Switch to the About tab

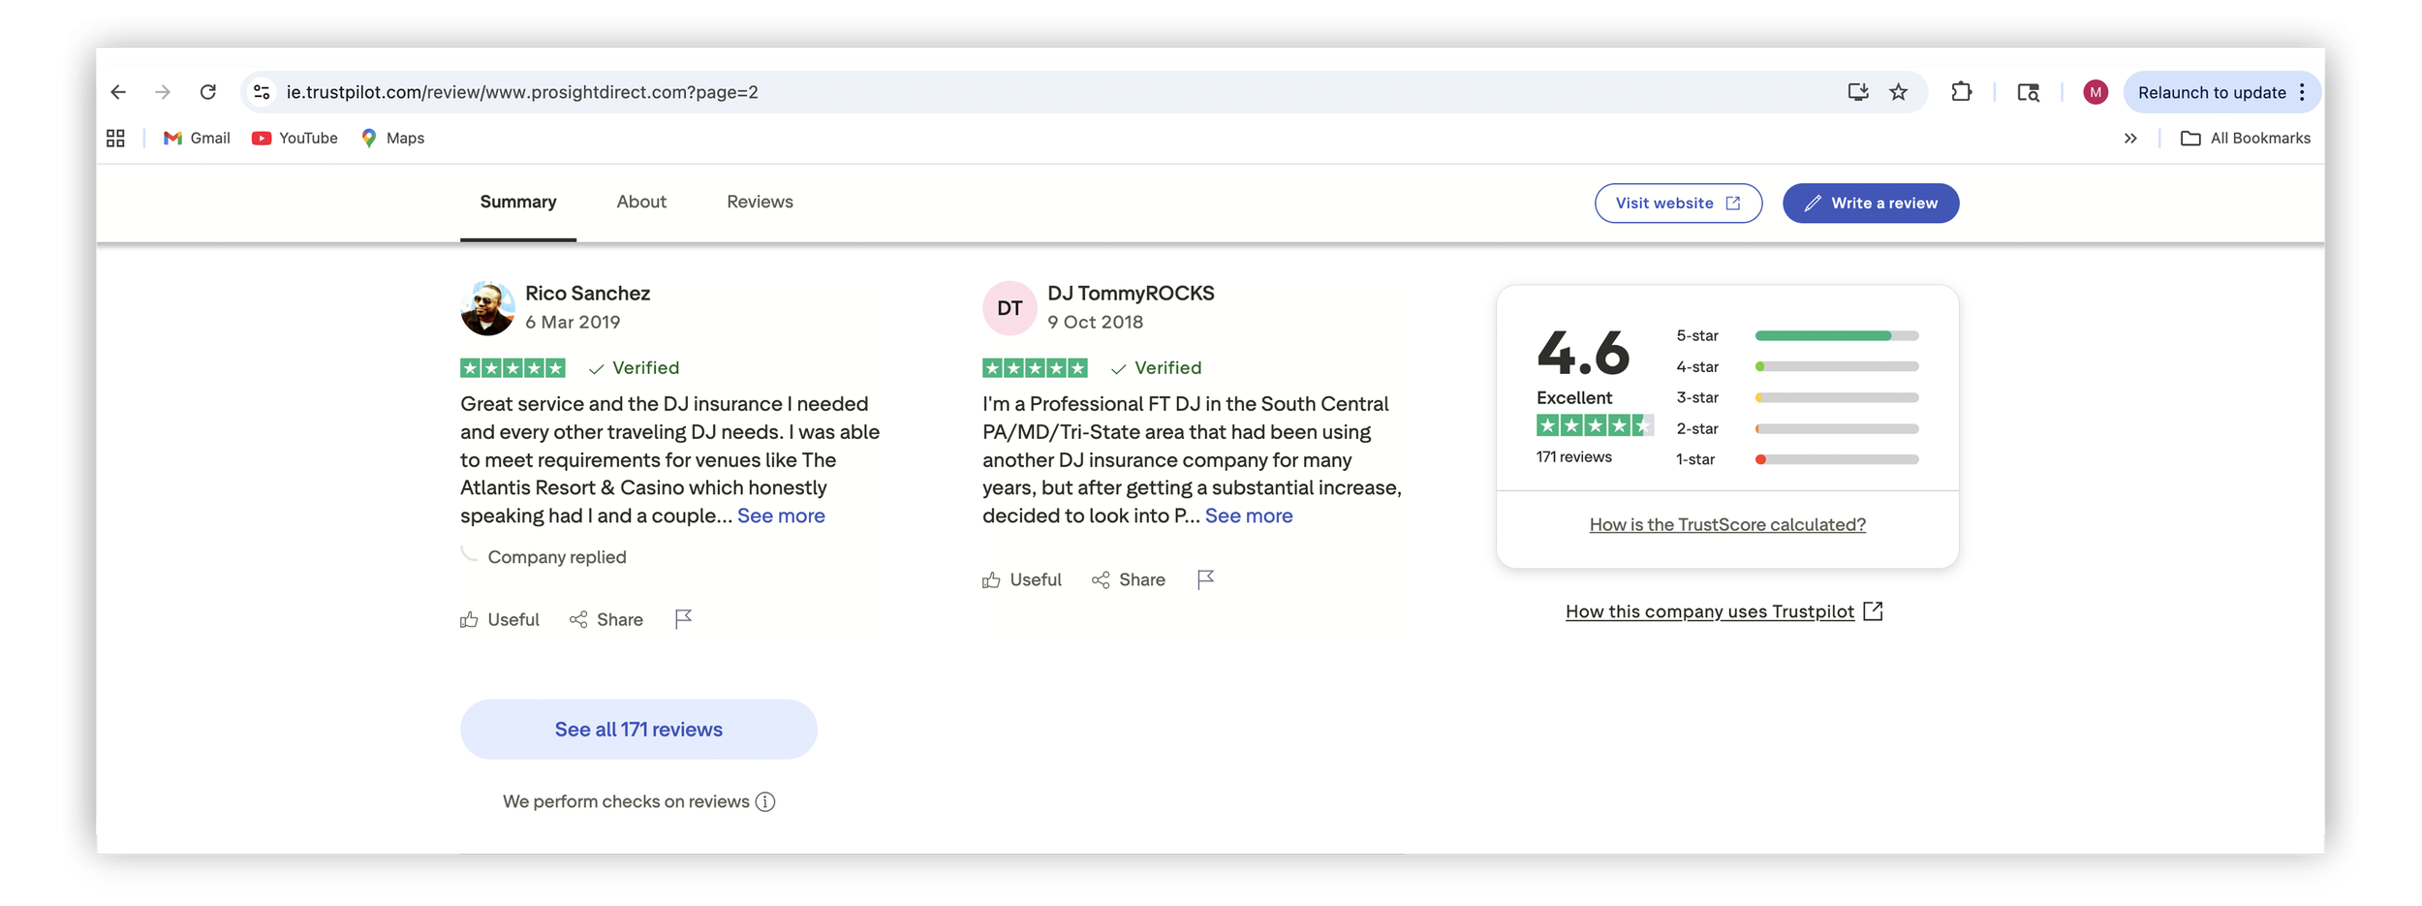click(641, 203)
